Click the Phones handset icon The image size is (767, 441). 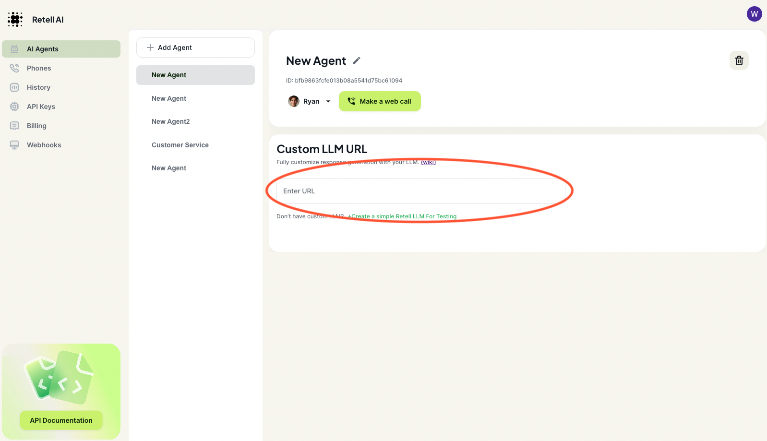pyautogui.click(x=14, y=68)
